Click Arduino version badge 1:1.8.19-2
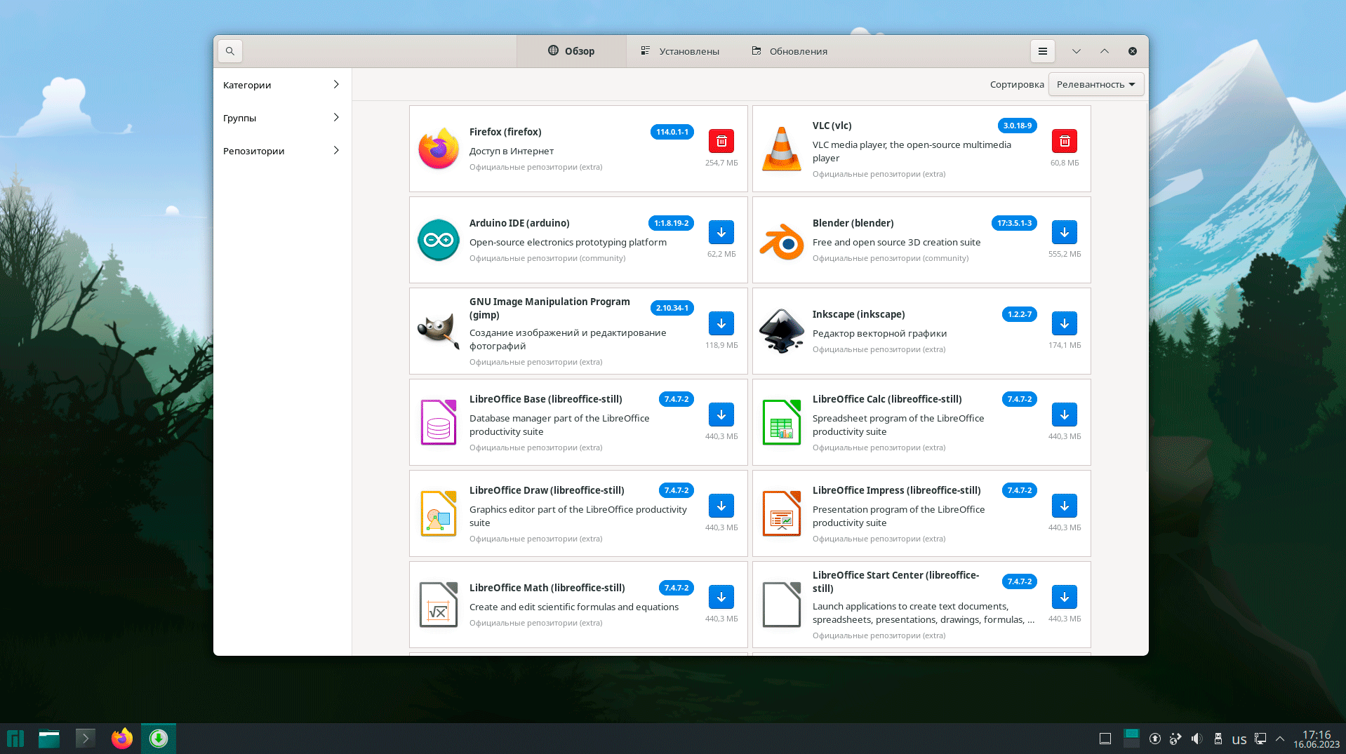The width and height of the screenshot is (1346, 754). coord(672,223)
